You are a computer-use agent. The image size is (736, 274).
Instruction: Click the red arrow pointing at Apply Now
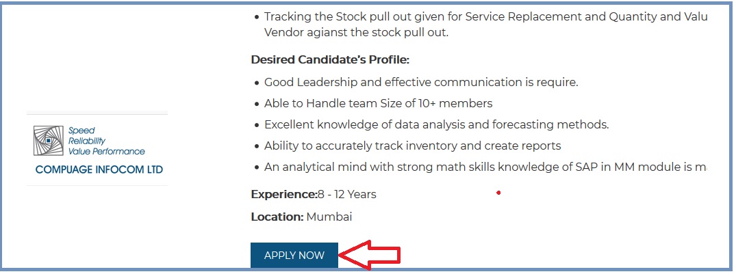[x=370, y=256]
